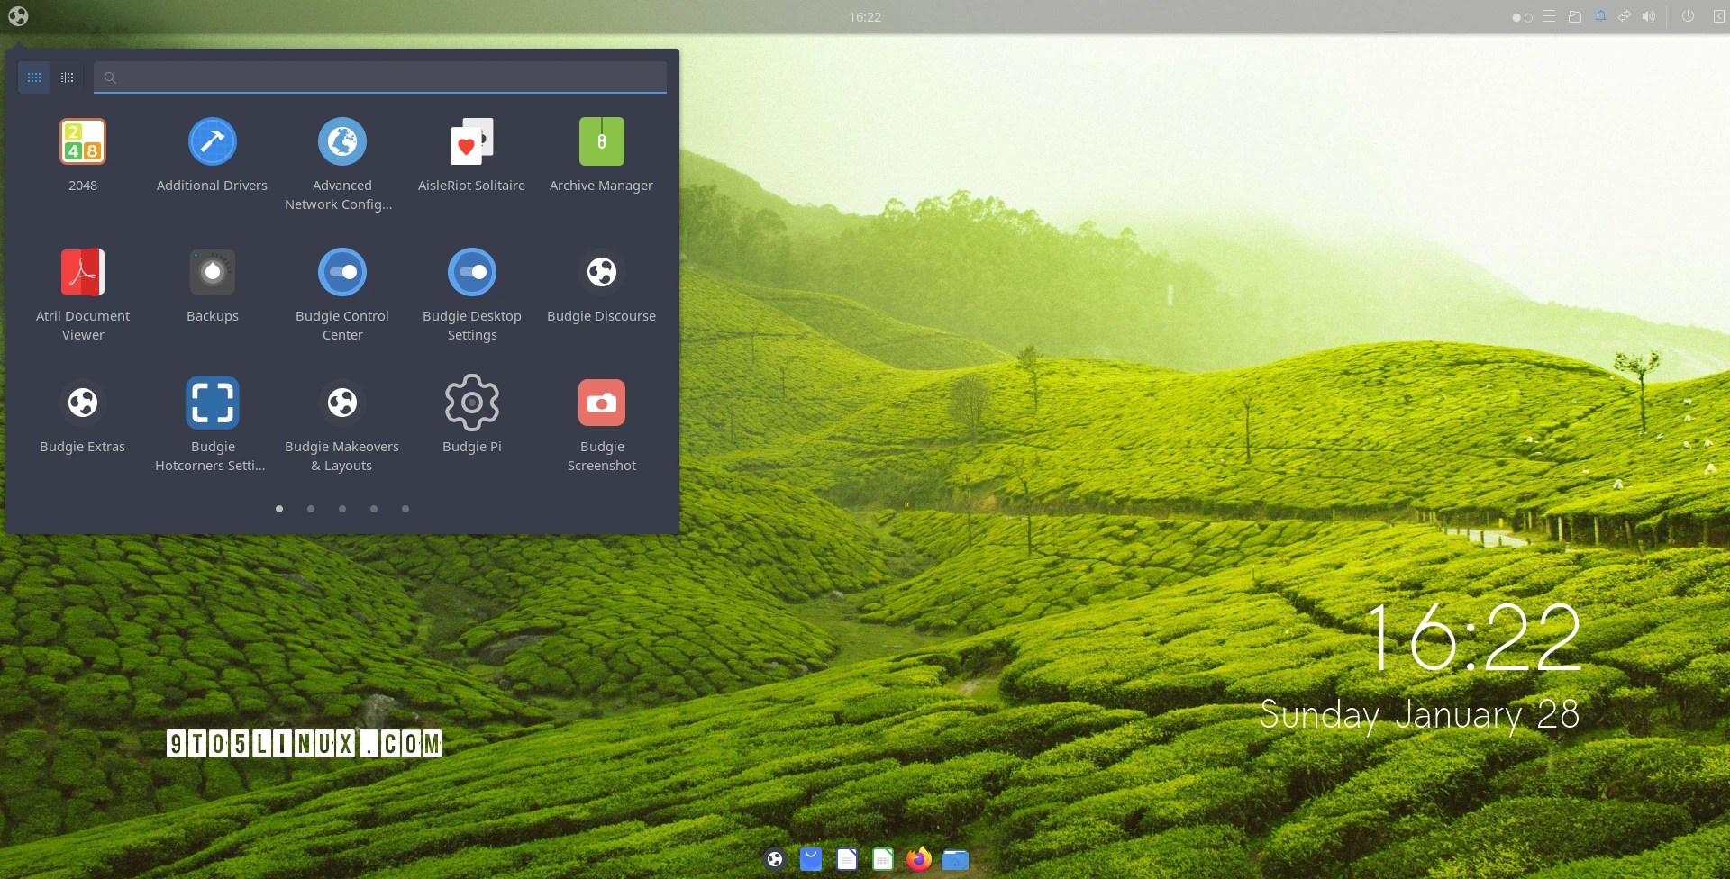Screen dimensions: 1730x879
Task: Open Additional Drivers
Action: click(212, 142)
